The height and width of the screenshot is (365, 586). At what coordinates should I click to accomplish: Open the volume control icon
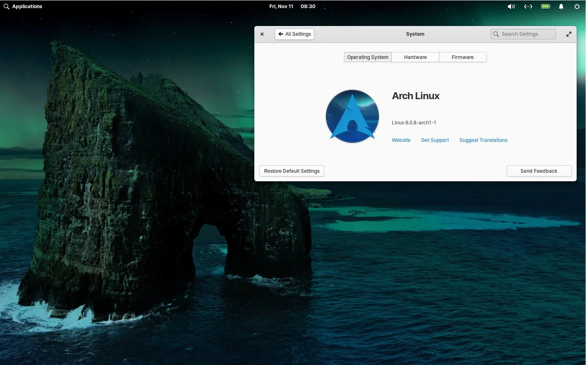[511, 7]
